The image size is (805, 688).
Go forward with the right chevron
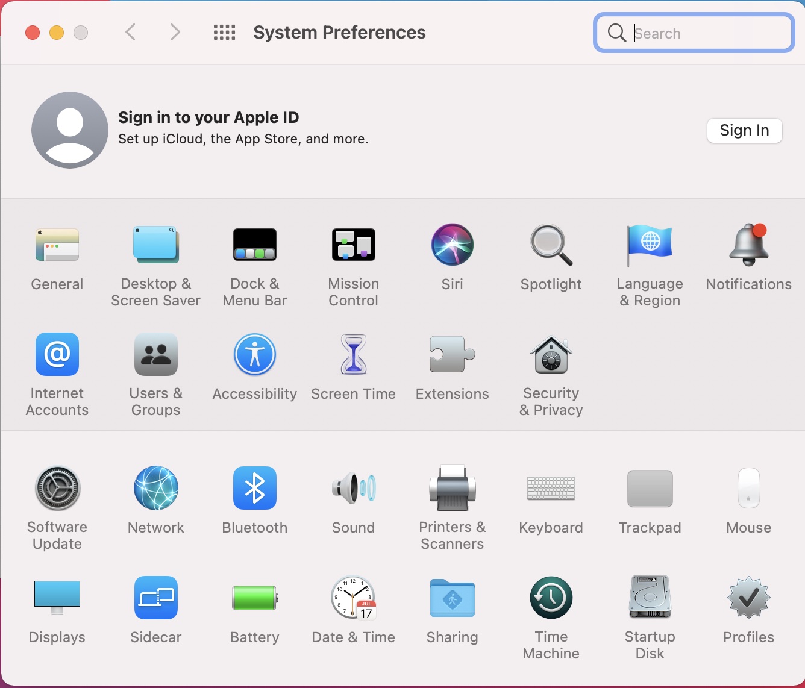175,32
